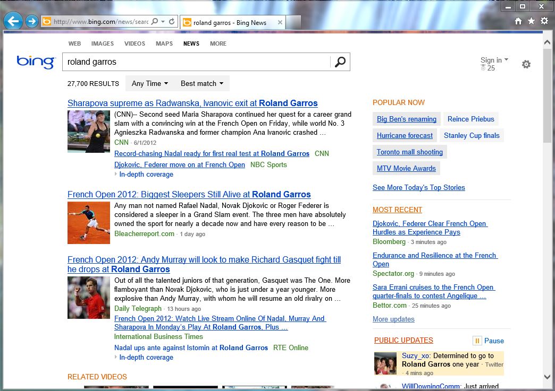The width and height of the screenshot is (555, 391).
Task: Click the page scrollbar up arrow
Action: (547, 42)
